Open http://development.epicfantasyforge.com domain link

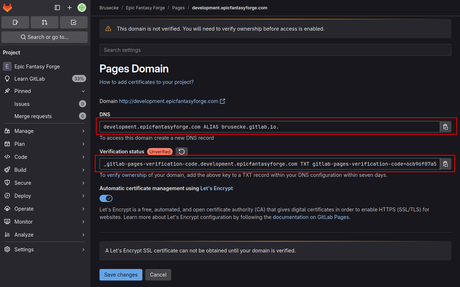coord(168,101)
